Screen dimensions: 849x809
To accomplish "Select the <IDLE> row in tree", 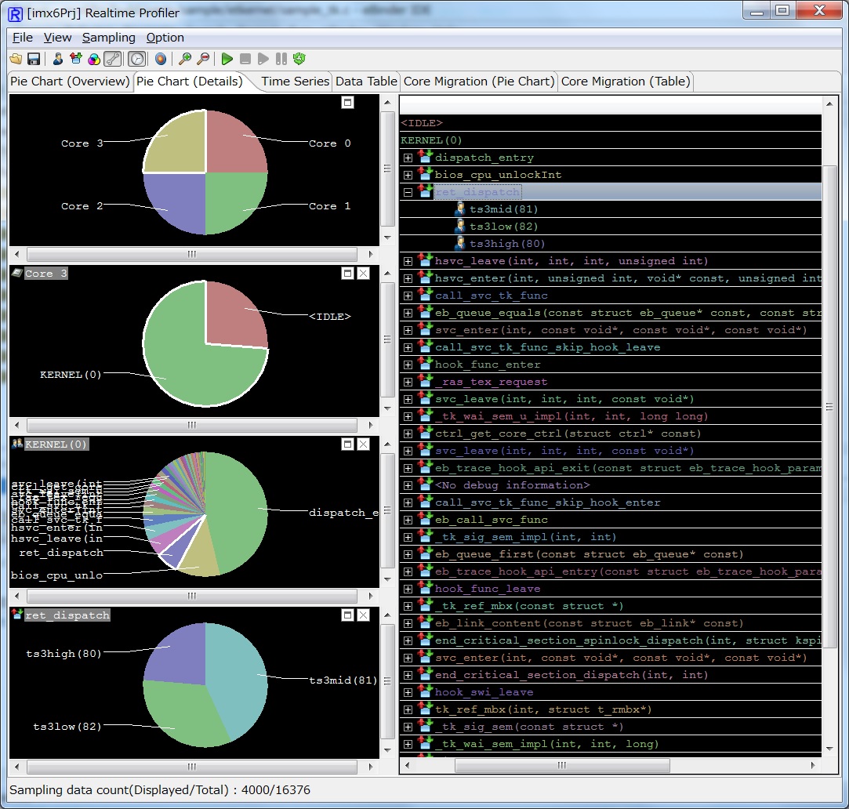I will pos(610,123).
